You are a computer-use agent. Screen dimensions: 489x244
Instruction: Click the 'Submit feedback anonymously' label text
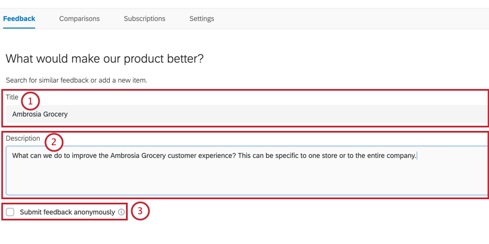tap(67, 212)
